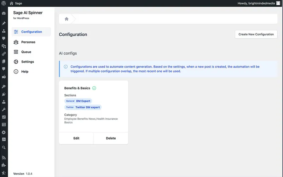The image size is (283, 177).
Task: Delete the Benefits & Basics configuration
Action: pos(111,138)
